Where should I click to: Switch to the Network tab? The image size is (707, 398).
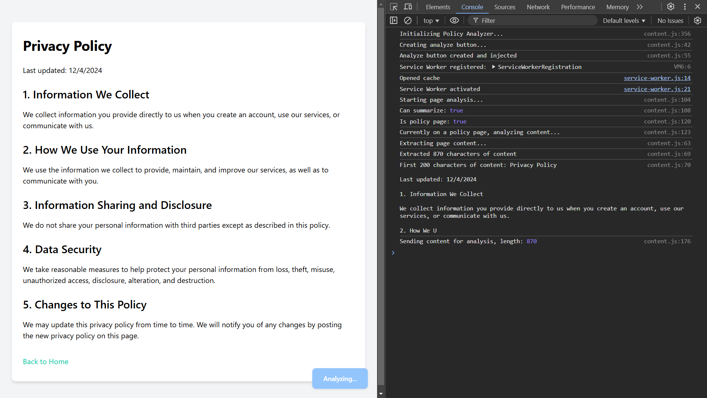tap(538, 7)
